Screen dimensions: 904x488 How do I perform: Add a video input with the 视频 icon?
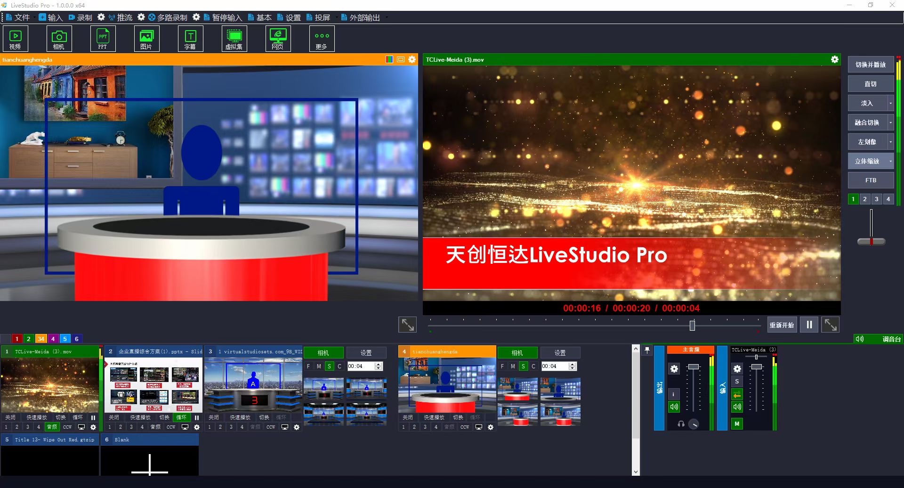click(x=15, y=39)
